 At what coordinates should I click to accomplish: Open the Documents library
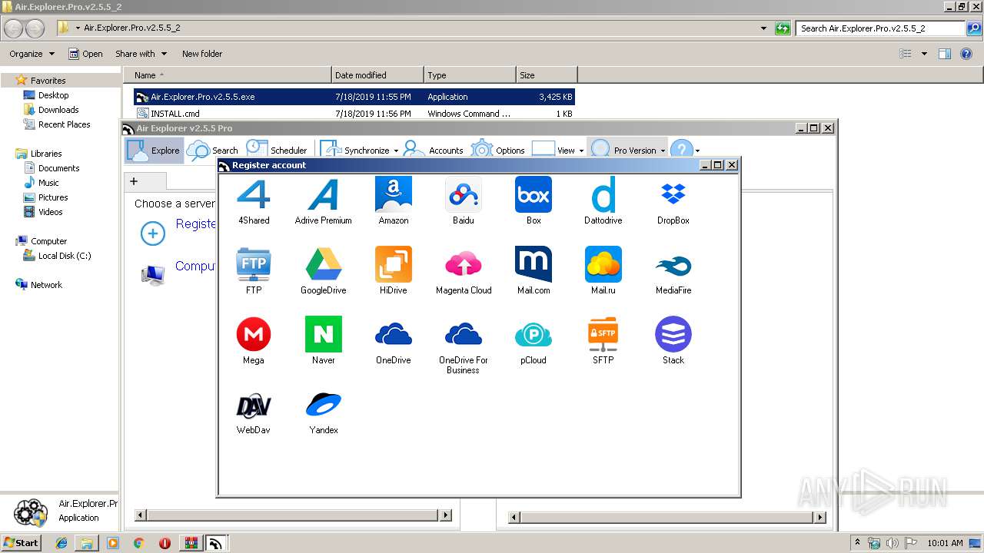tap(58, 168)
